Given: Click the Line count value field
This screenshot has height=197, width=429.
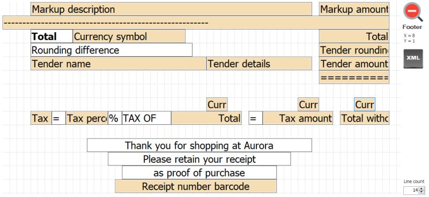Looking at the screenshot, I should (411, 190).
